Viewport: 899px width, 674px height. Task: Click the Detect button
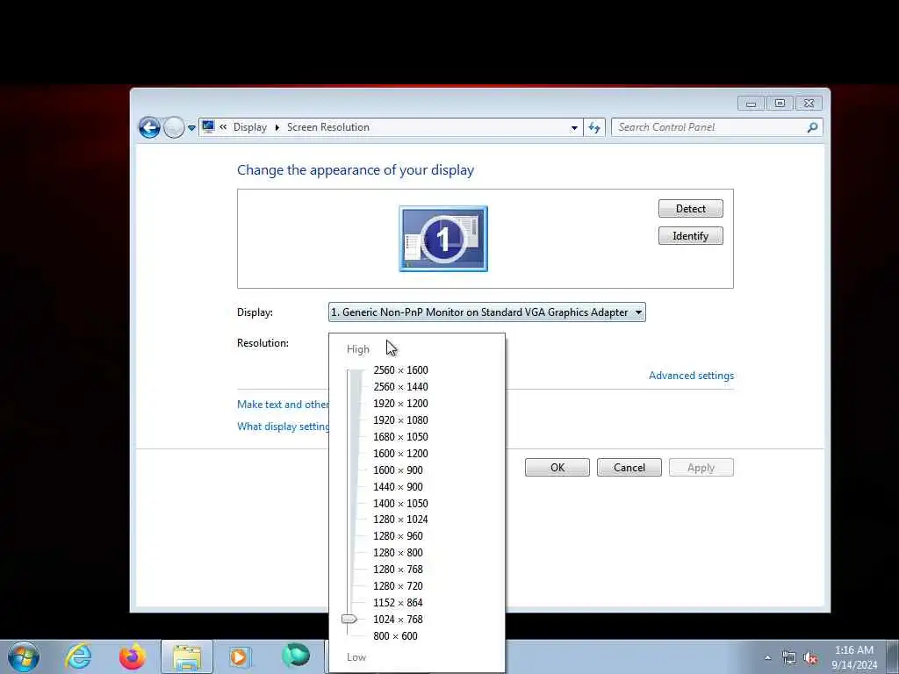pos(690,209)
